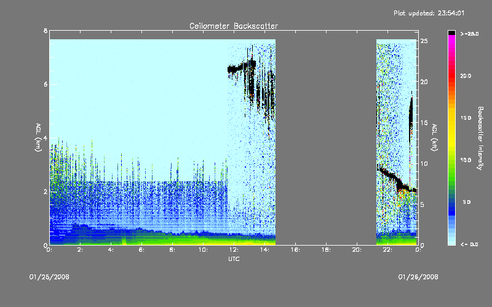
Task: Click the UTC tick label 12:
Action: point(234,250)
